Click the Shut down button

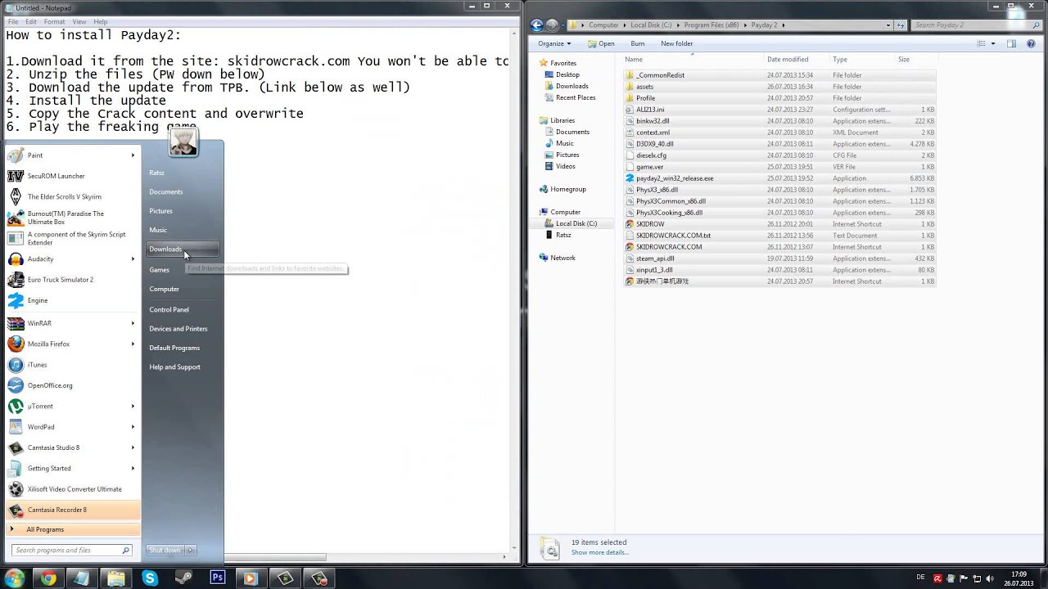tap(165, 550)
